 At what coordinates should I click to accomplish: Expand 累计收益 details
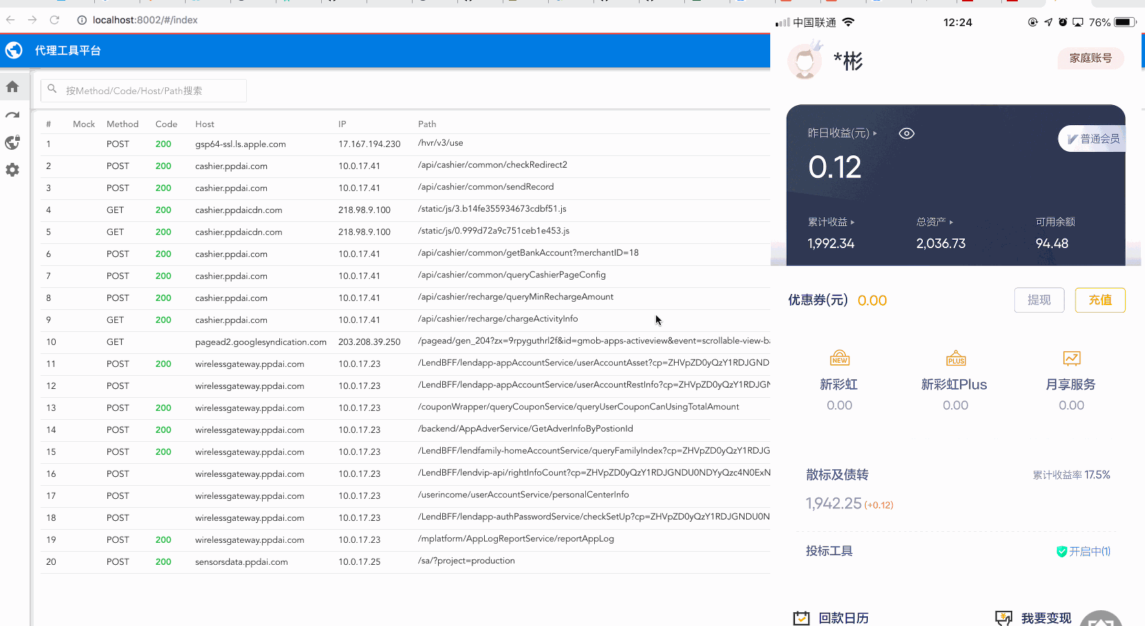coord(831,222)
